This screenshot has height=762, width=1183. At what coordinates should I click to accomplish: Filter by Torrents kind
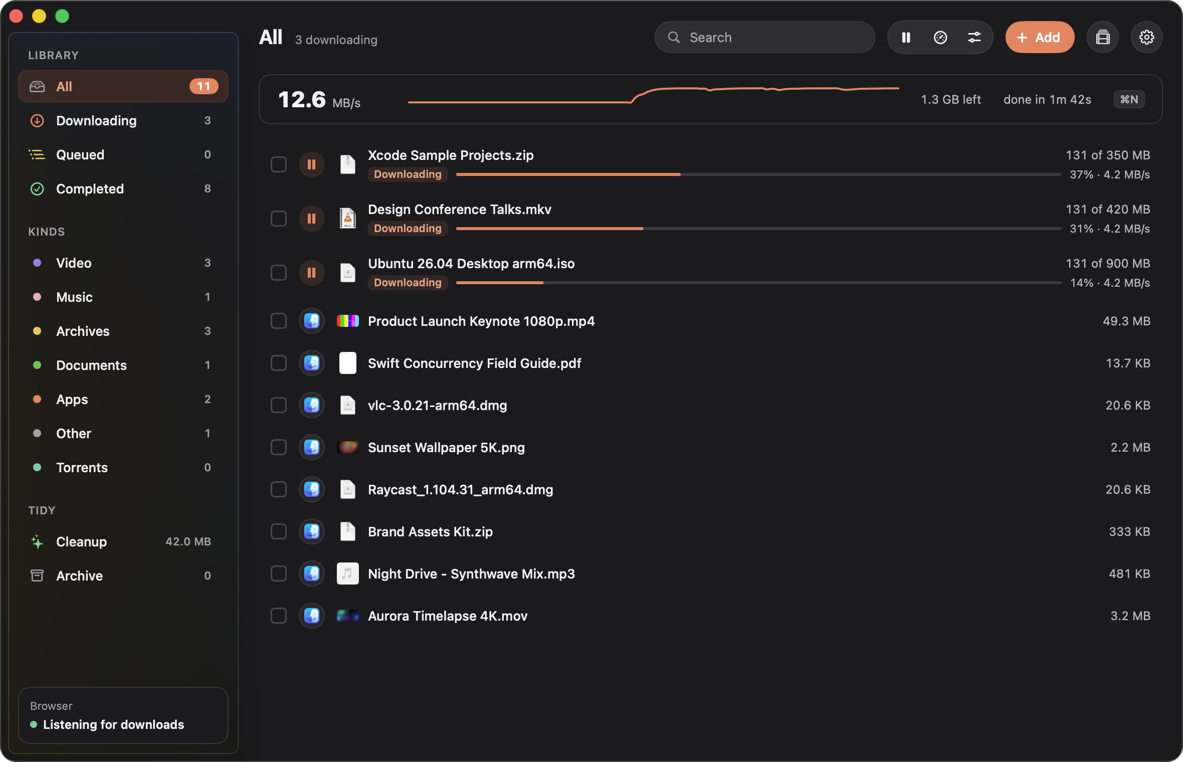click(x=123, y=467)
